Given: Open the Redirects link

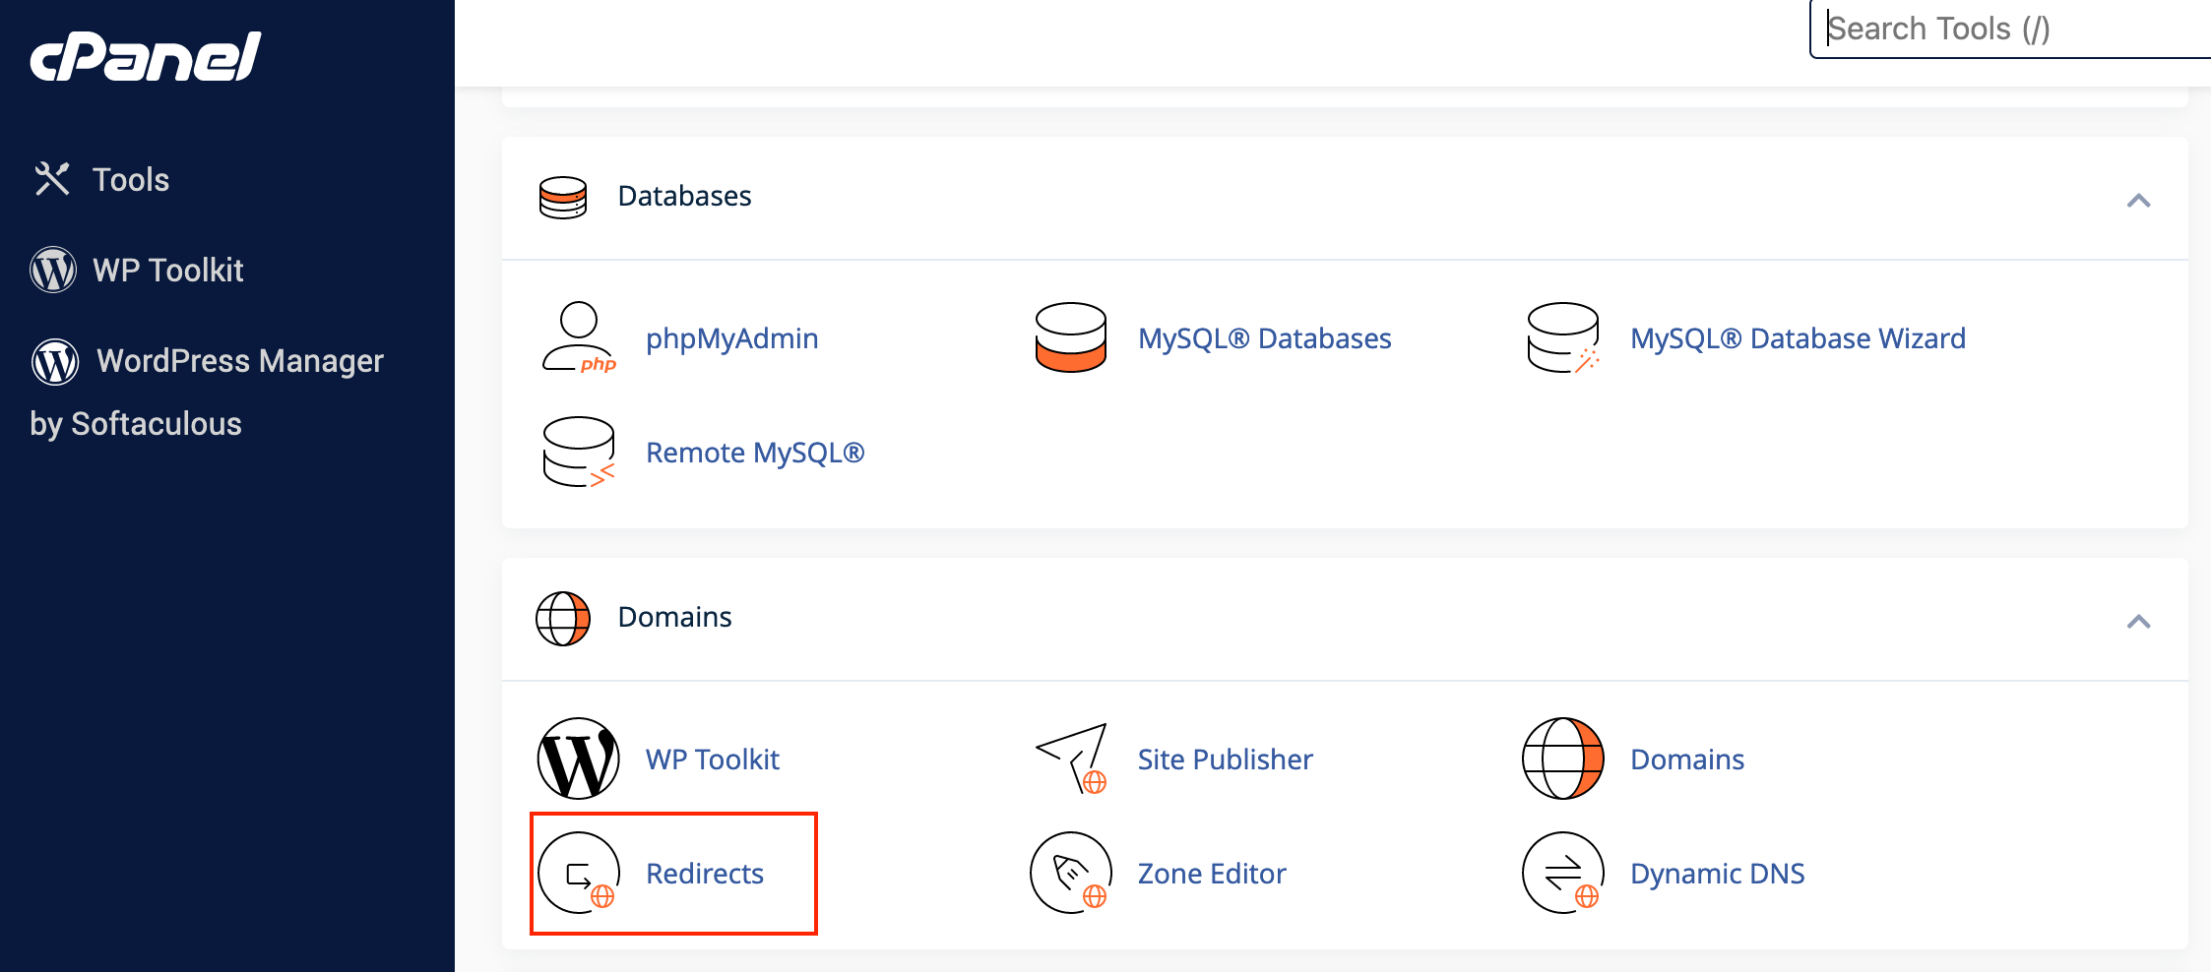Looking at the screenshot, I should point(705,874).
